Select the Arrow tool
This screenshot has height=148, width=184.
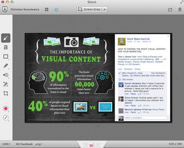pyautogui.click(x=6, y=38)
